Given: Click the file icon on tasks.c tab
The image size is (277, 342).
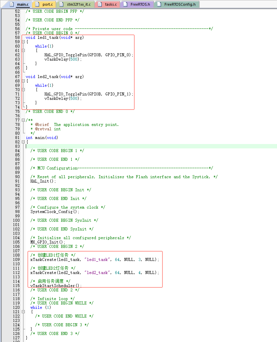Looking at the screenshot, I should click(100, 4).
